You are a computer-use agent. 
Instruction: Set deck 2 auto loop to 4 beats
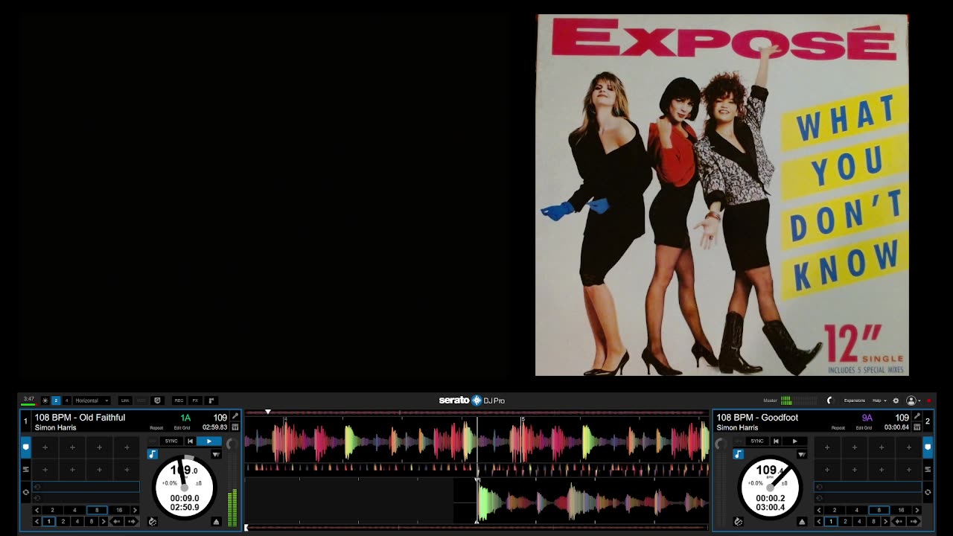[857, 510]
